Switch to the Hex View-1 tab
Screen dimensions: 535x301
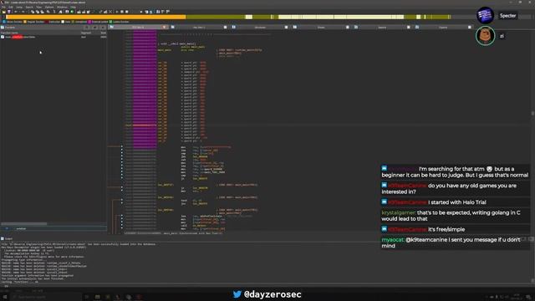(199, 27)
